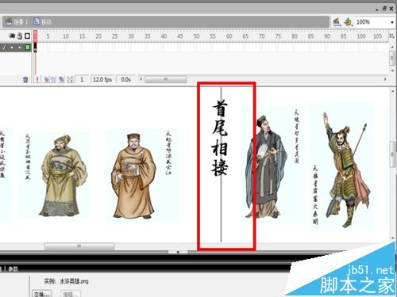Click timeline vertical scroll up arrow

point(392,47)
